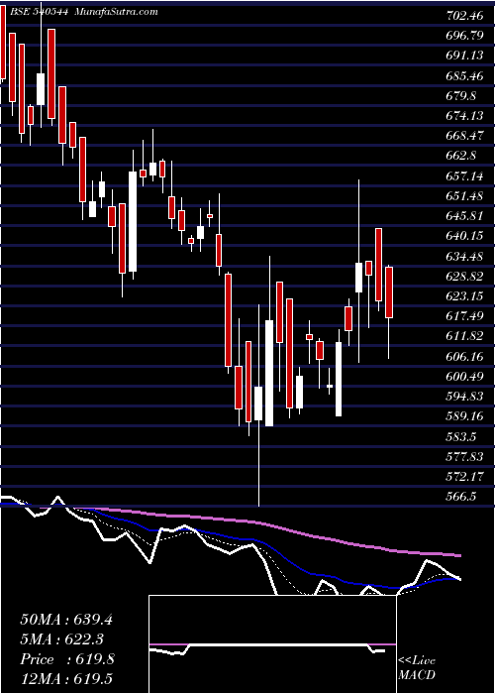Select the 583.5 price axis label
The image size is (495, 694).
[461, 436]
